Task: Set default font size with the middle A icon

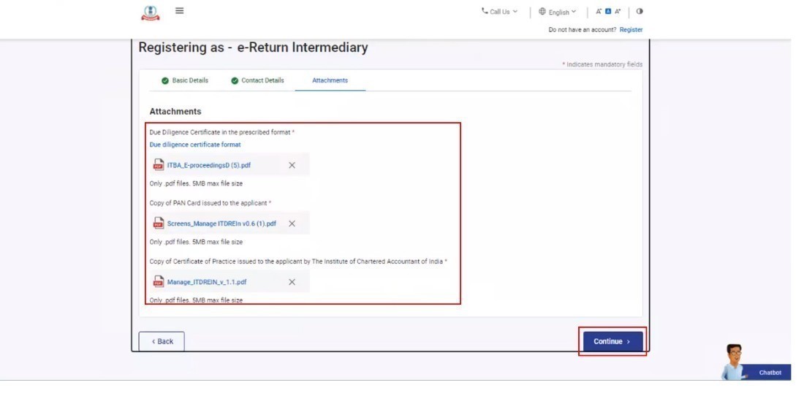Action: pos(608,12)
